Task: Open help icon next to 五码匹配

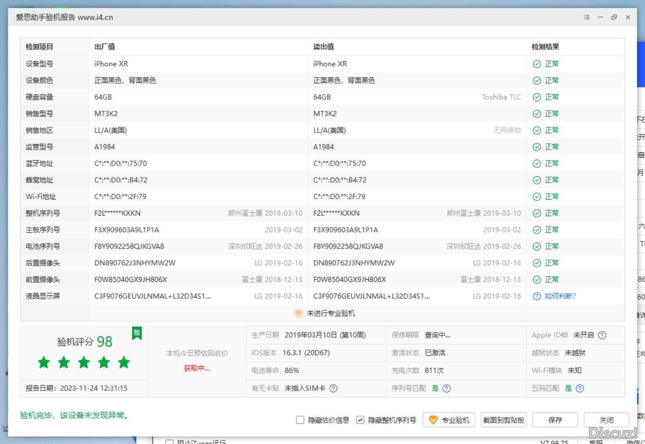Action: pos(580,388)
